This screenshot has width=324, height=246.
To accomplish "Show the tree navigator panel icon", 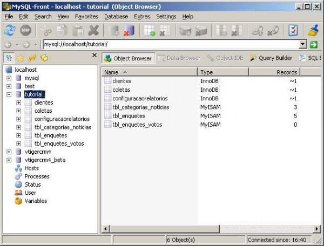I will coord(9,58).
